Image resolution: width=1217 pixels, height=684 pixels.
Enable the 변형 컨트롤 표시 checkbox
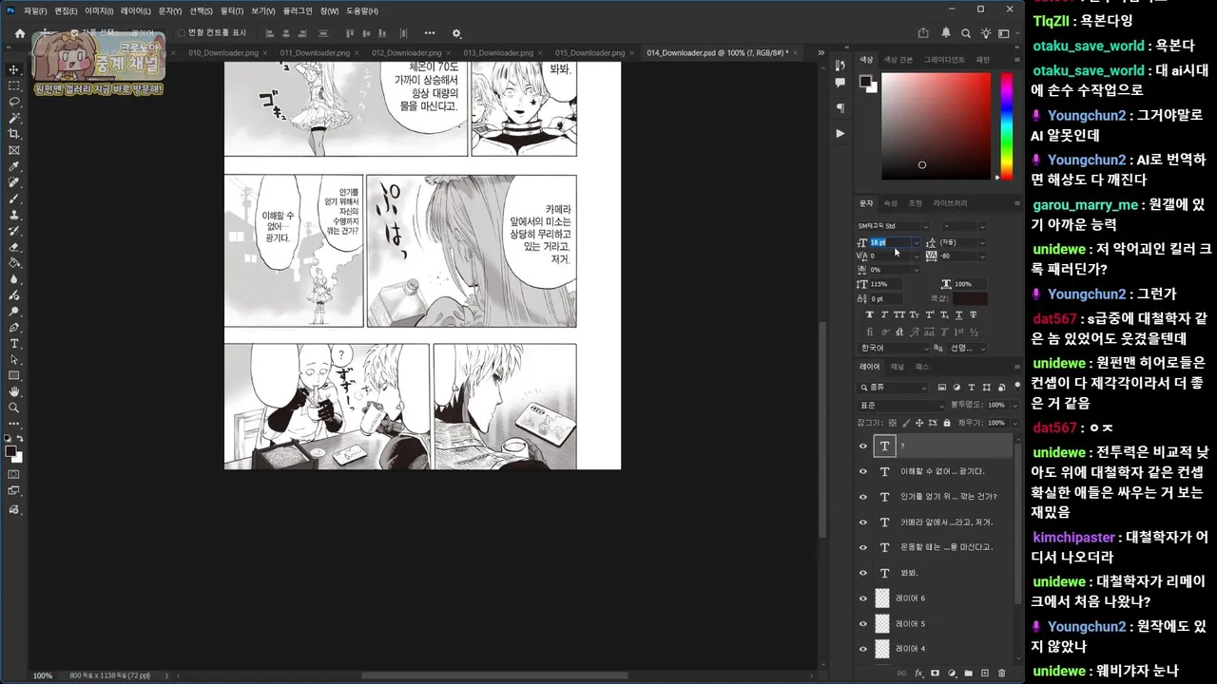point(182,33)
